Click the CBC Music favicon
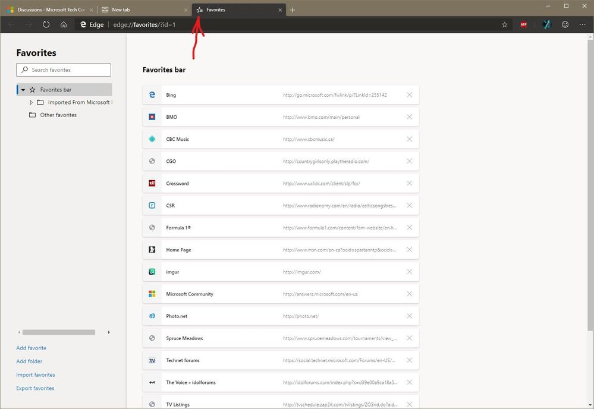 pos(152,139)
